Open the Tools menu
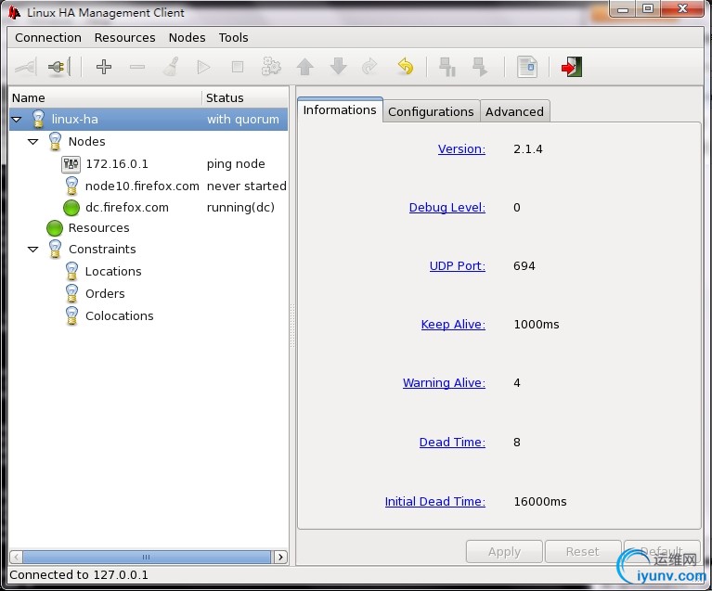The width and height of the screenshot is (712, 591). 233,38
